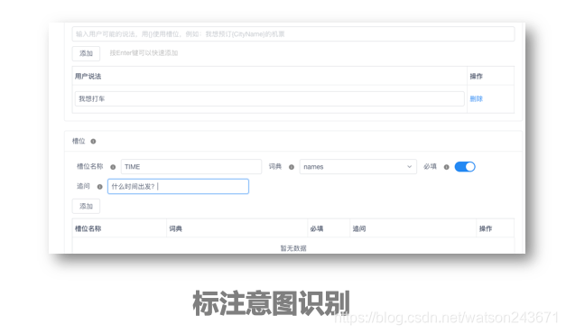Click the 用户说法 column header
The image size is (566, 334).
88,76
